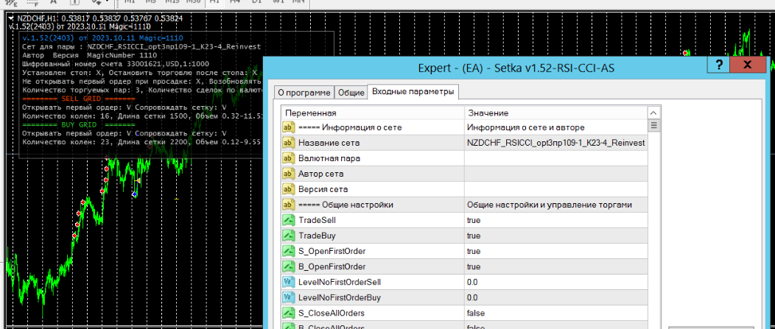Click the string icon beside Название сета

[288, 143]
